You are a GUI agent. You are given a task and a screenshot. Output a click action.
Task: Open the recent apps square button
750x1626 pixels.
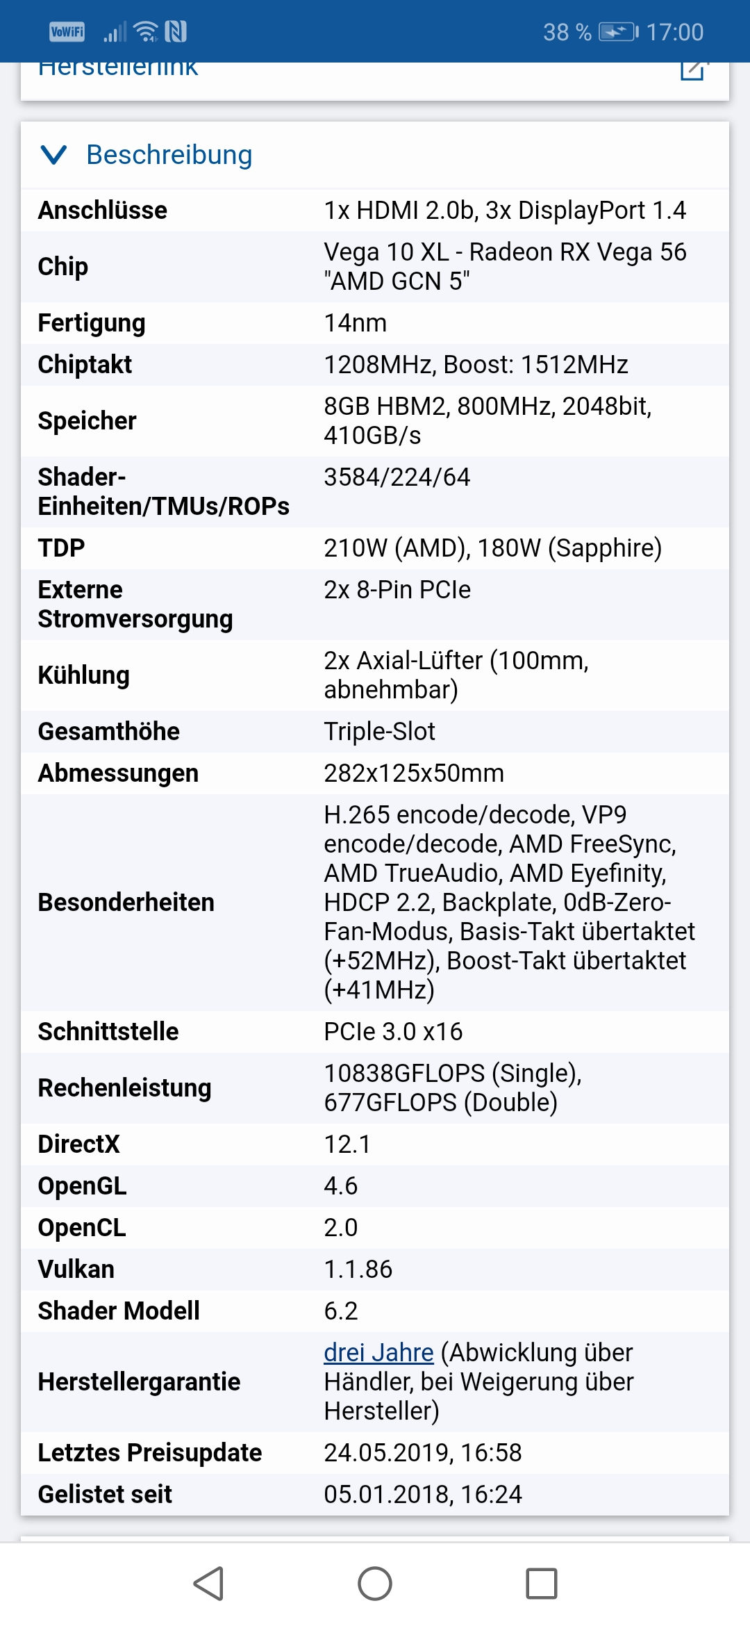[542, 1584]
